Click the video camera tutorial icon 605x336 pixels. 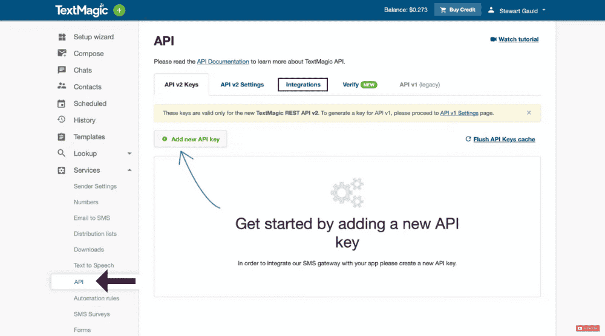tap(493, 39)
